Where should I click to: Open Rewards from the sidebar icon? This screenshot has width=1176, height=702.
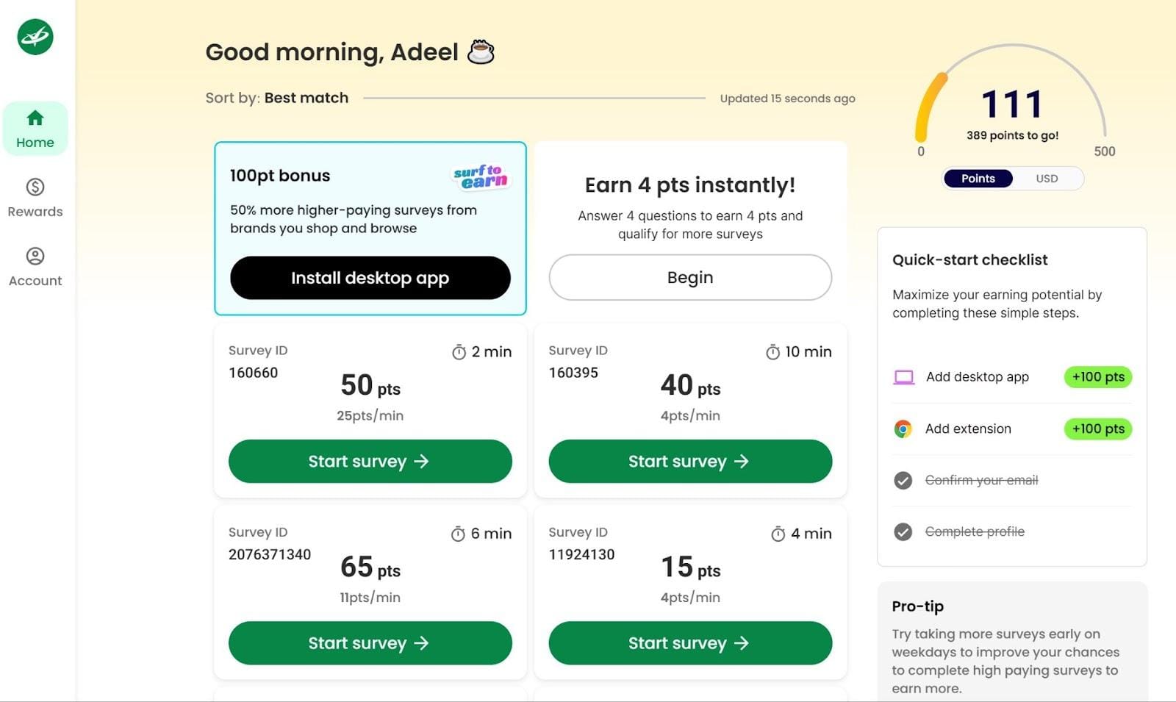[x=35, y=197]
